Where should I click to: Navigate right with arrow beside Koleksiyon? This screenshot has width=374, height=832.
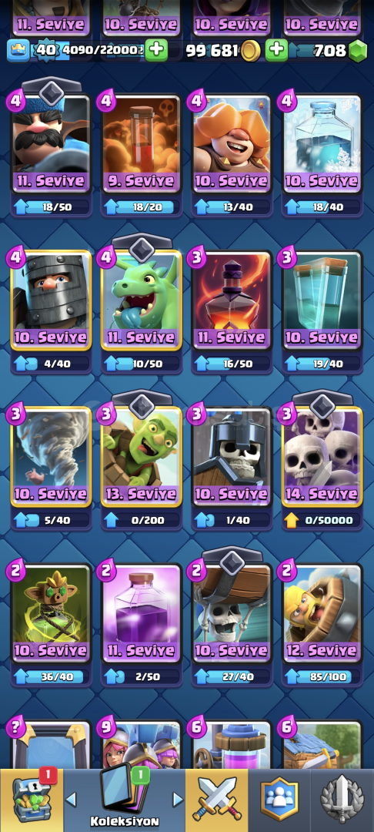178,799
